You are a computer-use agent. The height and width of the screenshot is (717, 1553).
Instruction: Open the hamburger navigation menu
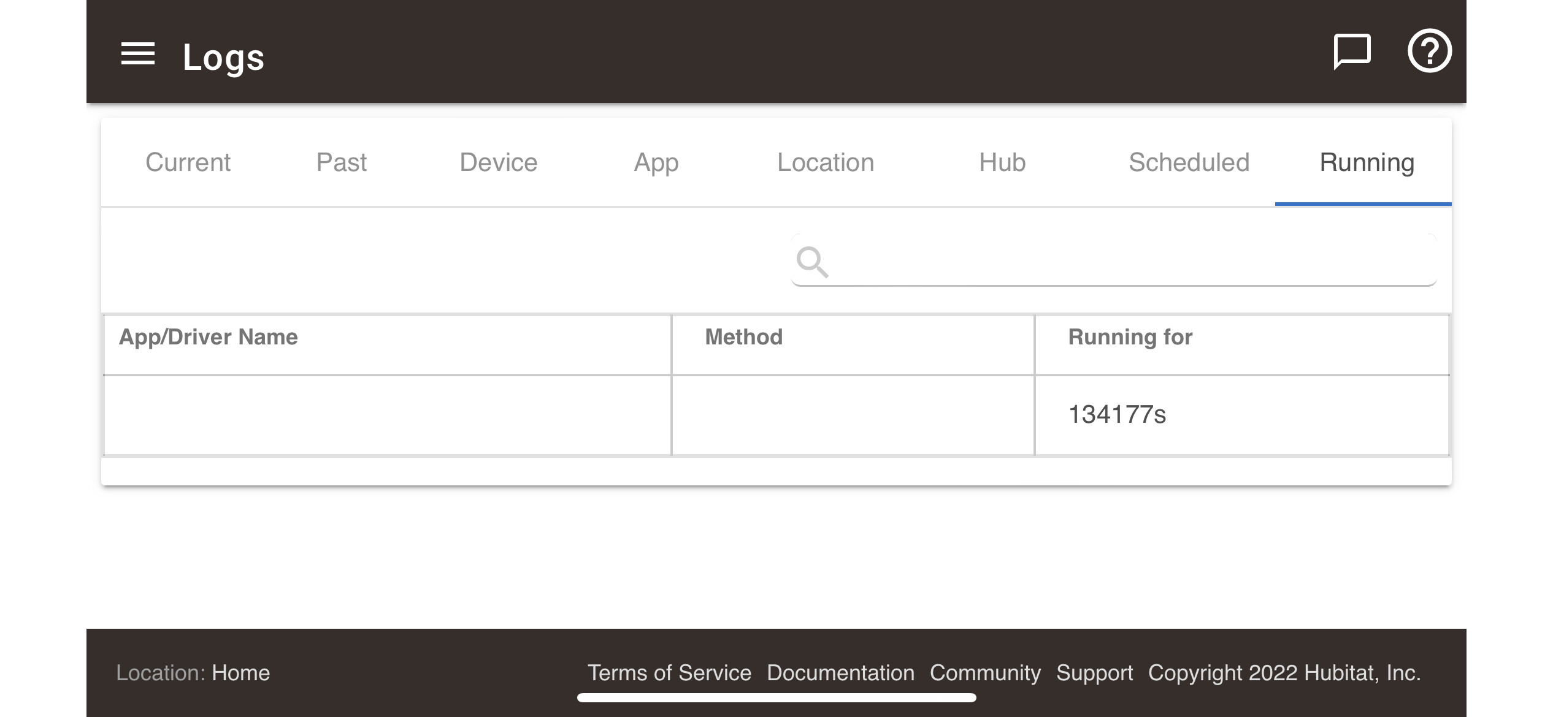click(x=138, y=54)
